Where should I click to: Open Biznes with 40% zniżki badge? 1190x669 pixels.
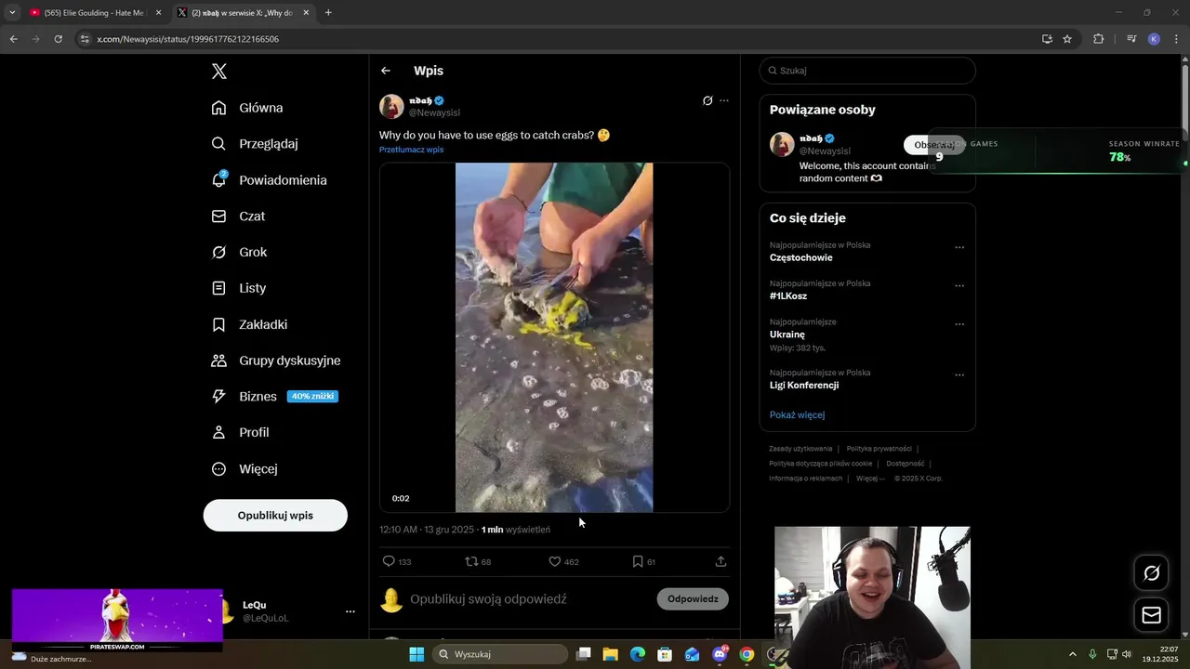(x=274, y=396)
